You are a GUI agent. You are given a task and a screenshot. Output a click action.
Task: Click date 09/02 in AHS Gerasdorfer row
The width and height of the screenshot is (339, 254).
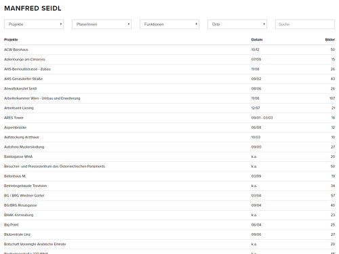point(256,79)
